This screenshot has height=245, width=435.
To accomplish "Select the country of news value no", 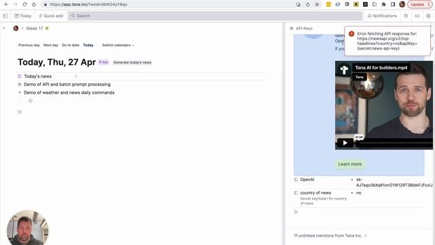I will click(x=359, y=193).
